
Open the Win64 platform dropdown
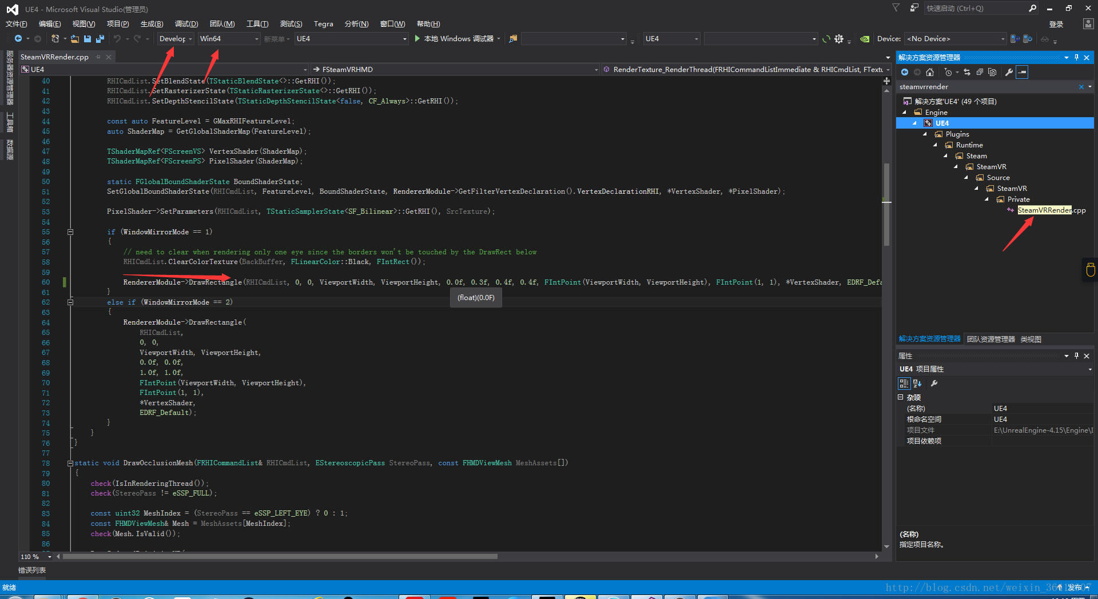click(229, 39)
